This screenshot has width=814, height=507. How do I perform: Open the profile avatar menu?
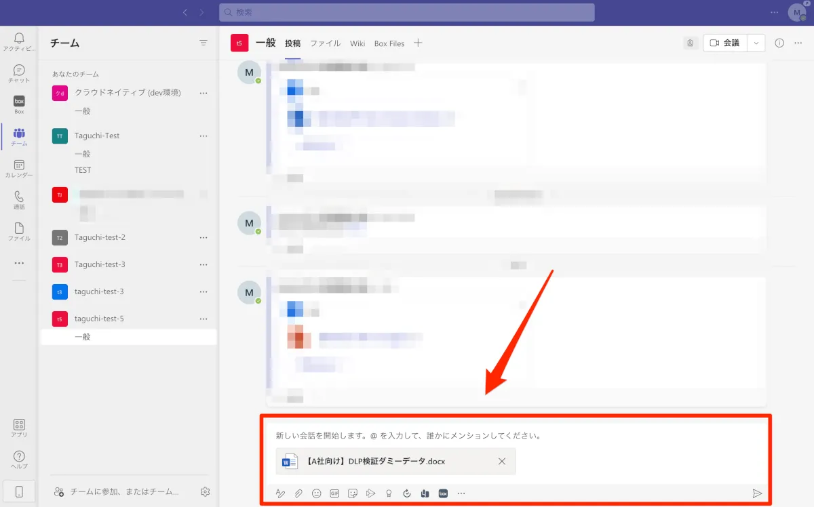point(796,12)
